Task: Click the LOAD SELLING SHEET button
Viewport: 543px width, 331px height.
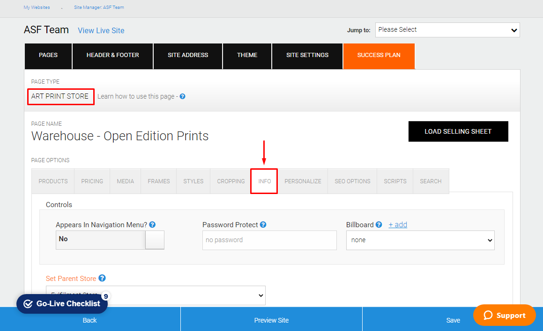Action: coord(458,131)
